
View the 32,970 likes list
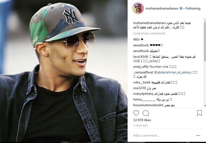[x=142, y=120]
